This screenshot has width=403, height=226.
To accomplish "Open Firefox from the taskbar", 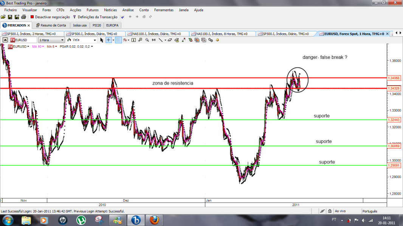I will pyautogui.click(x=154, y=220).
